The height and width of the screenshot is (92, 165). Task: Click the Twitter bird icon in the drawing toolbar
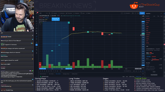click(37, 33)
